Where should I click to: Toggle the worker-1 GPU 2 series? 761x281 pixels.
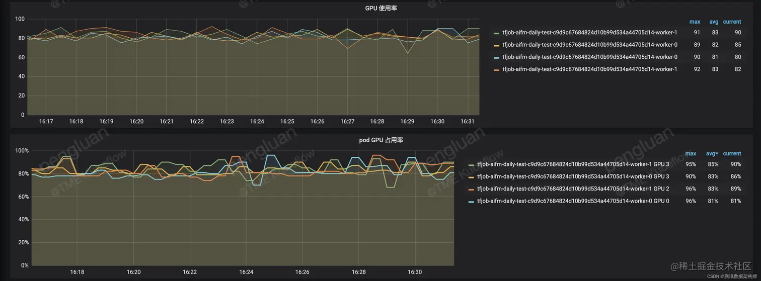[x=573, y=189]
